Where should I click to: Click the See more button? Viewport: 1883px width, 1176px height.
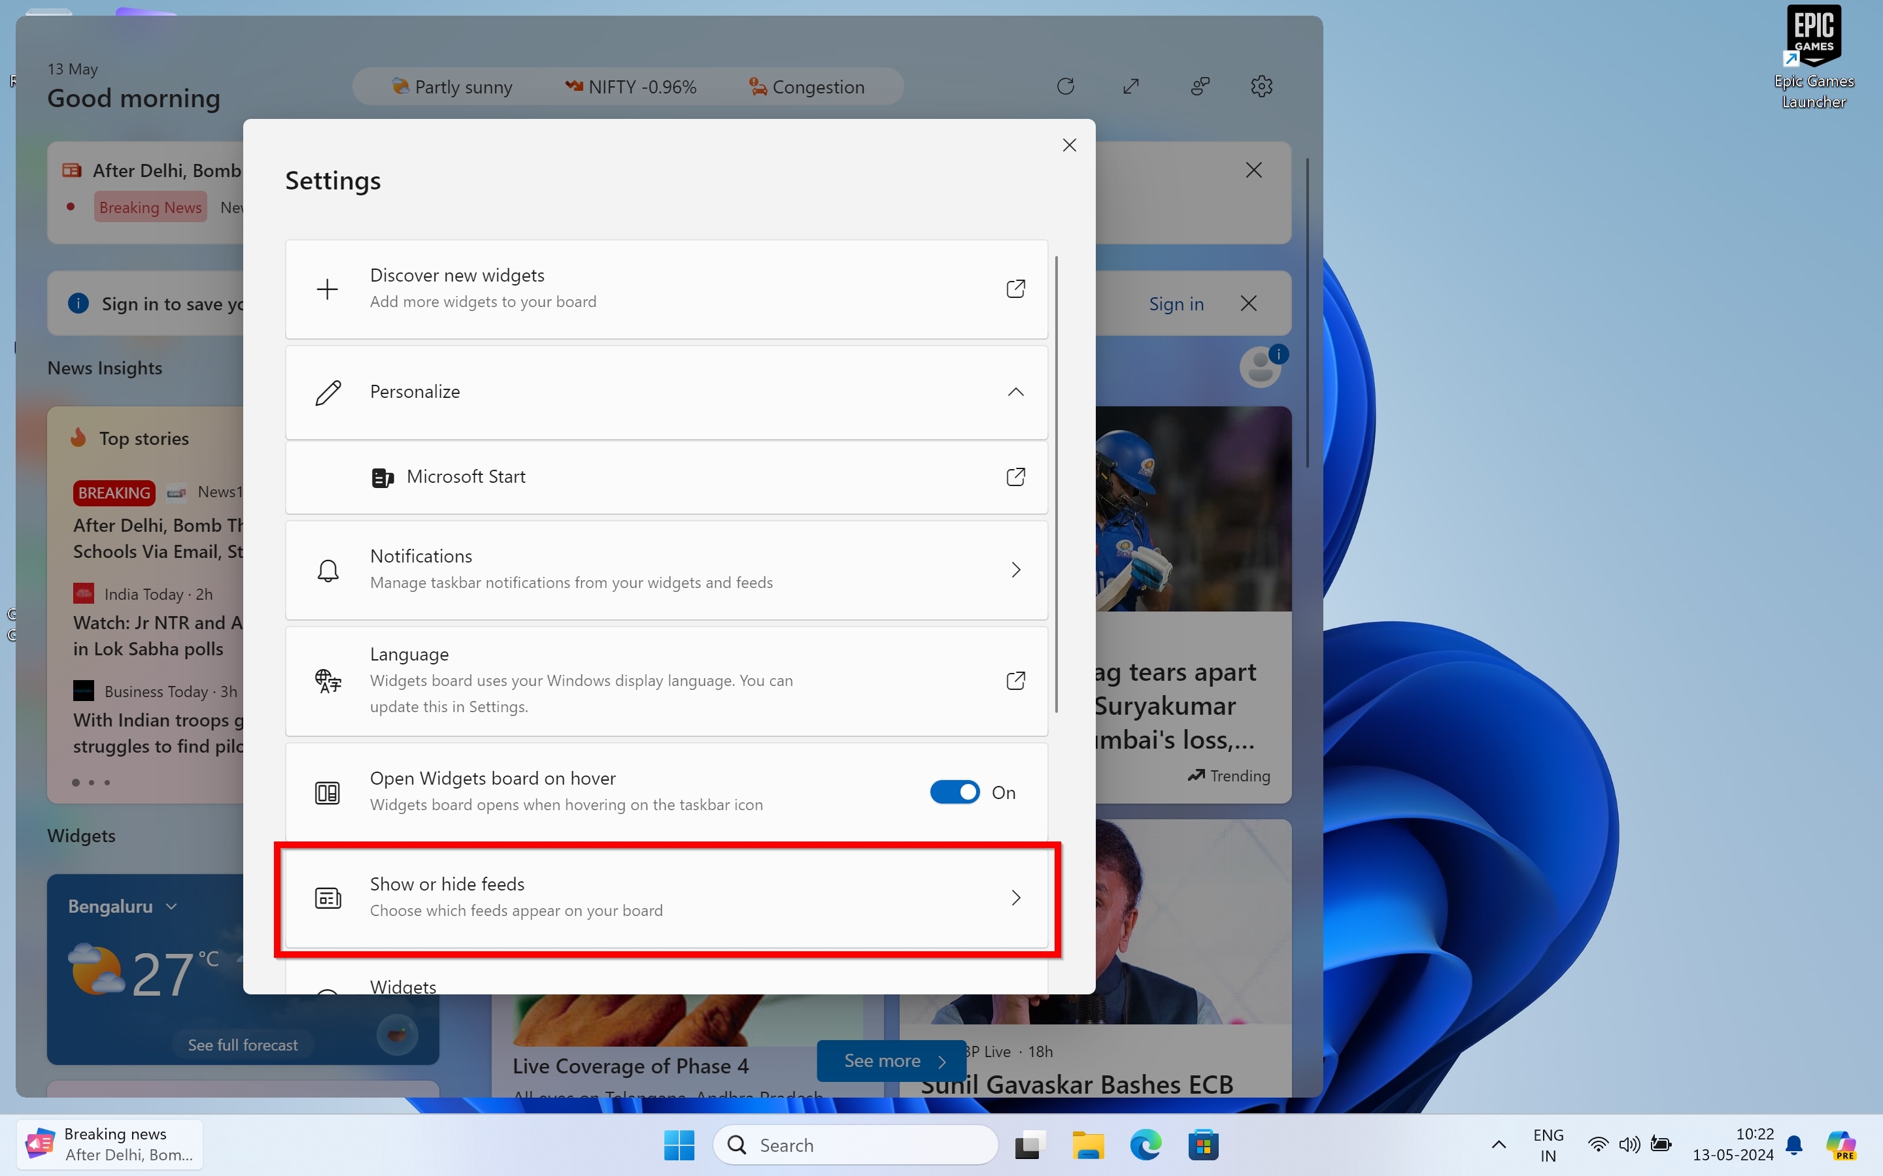click(x=892, y=1061)
